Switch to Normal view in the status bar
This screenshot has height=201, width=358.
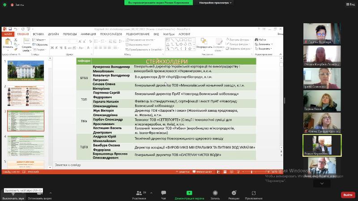(218, 172)
